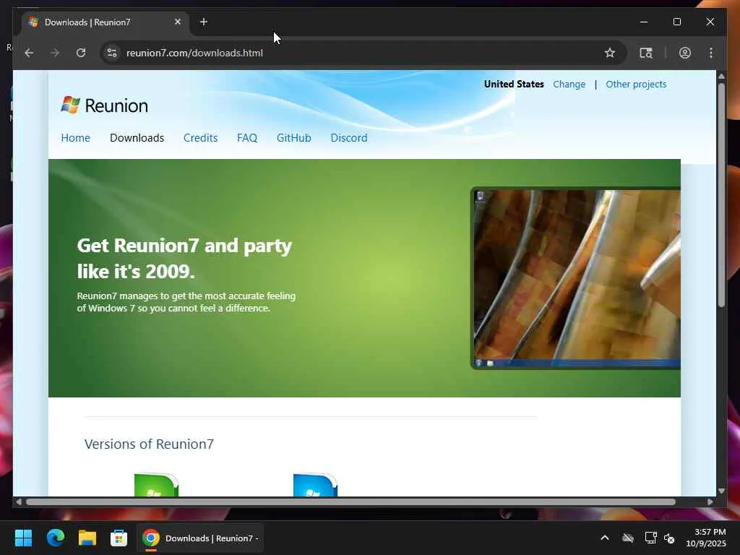740x555 pixels.
Task: Open the Credits page link
Action: (201, 138)
